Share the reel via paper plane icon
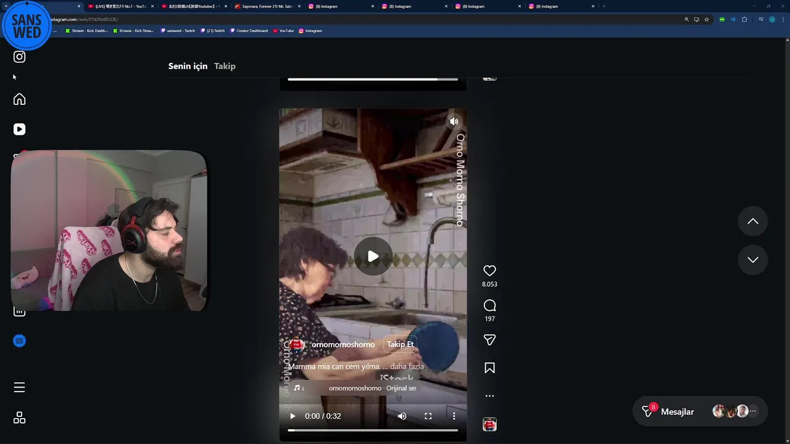This screenshot has width=790, height=444. (489, 340)
